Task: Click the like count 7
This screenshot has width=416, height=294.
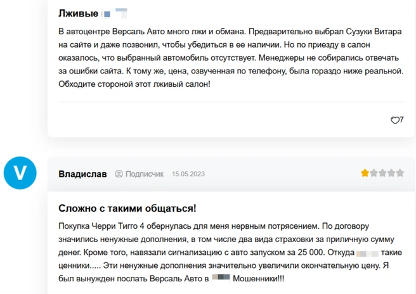Action: tap(401, 120)
